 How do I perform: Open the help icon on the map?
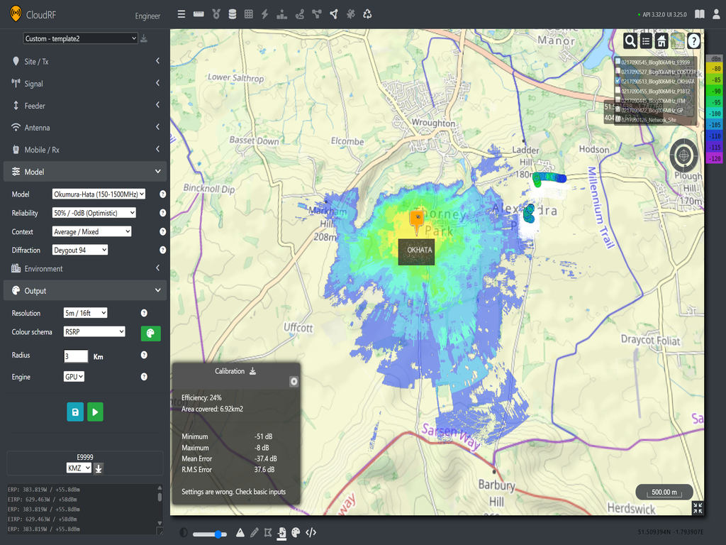tap(693, 40)
